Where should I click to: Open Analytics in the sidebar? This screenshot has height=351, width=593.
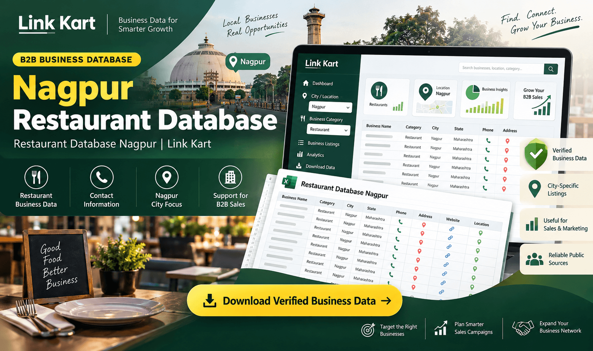[x=310, y=155]
